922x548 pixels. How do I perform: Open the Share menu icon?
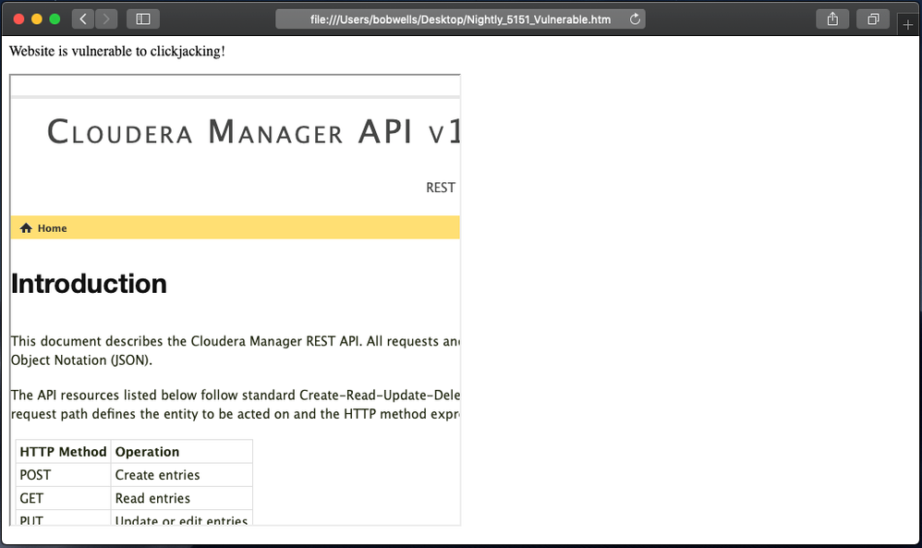832,18
